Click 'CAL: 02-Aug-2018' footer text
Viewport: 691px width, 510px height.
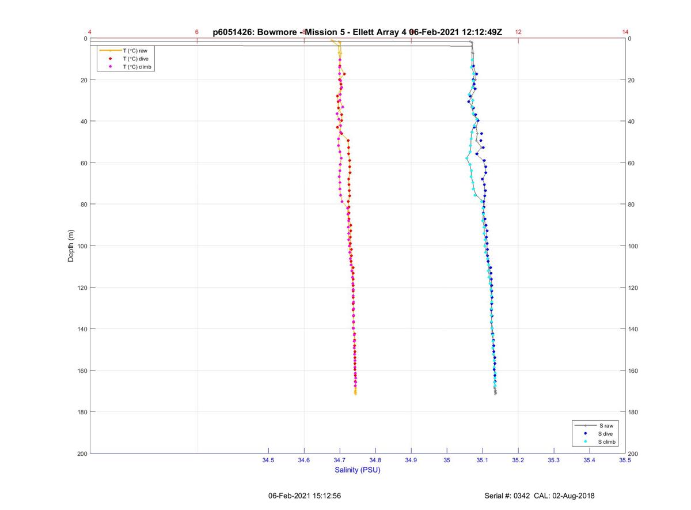click(x=564, y=496)
